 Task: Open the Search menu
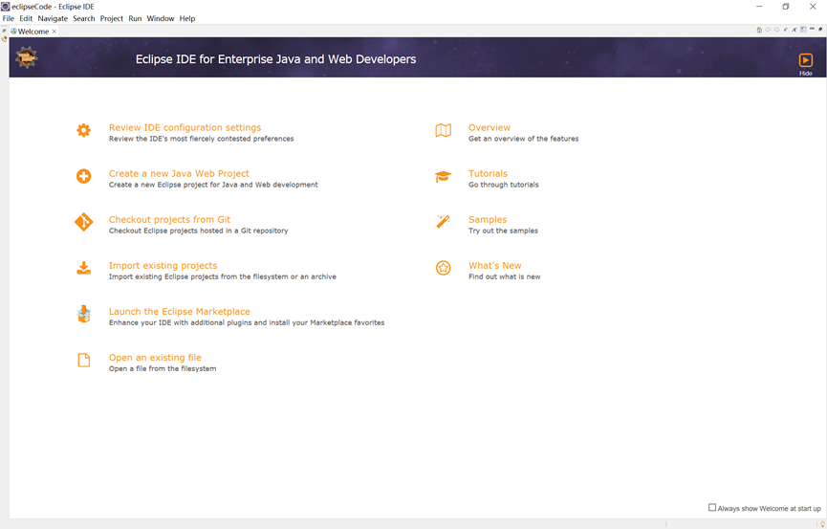click(84, 18)
